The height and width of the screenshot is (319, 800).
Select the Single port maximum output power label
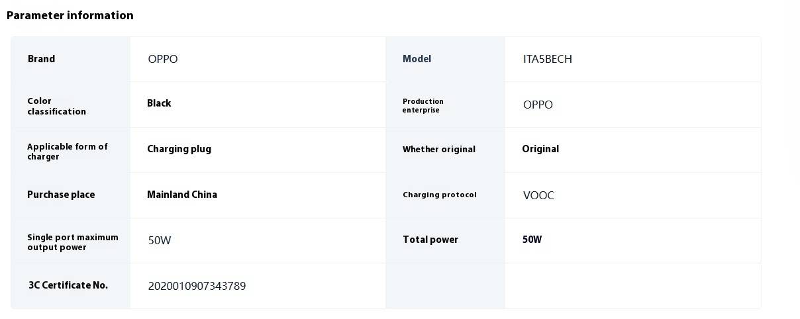[73, 242]
